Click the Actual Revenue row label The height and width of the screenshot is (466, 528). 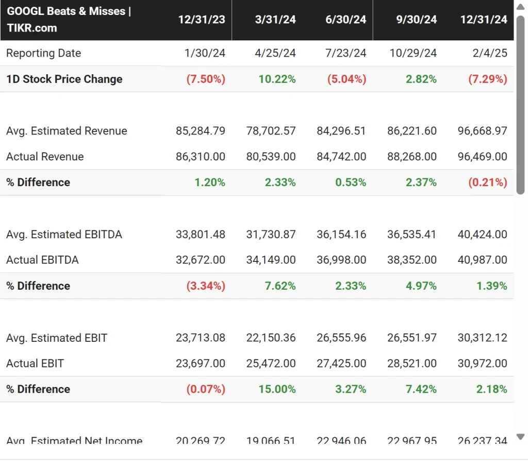[x=45, y=157]
